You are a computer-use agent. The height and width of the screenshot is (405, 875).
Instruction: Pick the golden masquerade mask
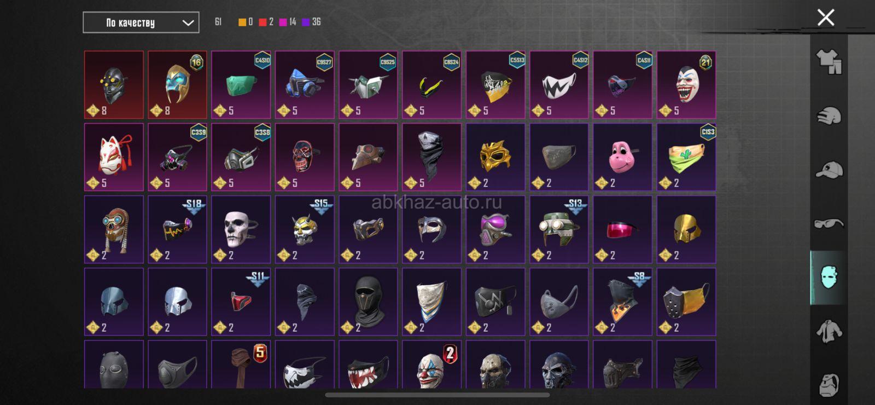(495, 157)
